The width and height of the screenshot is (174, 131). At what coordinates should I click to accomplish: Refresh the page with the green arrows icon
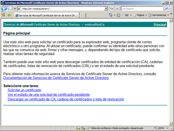(x=111, y=9)
